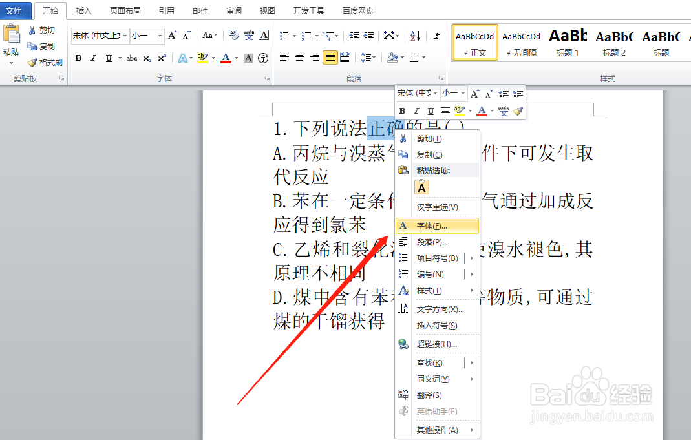Click the Clear Formatting eraser icon
Viewport: 691px width, 440px height.
[x=234, y=36]
